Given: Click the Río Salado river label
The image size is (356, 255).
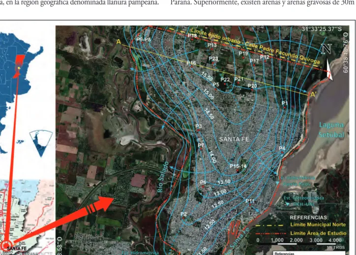Looking at the screenshot, I should point(163,177).
